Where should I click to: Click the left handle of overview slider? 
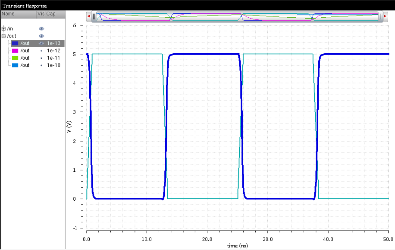(94, 16)
